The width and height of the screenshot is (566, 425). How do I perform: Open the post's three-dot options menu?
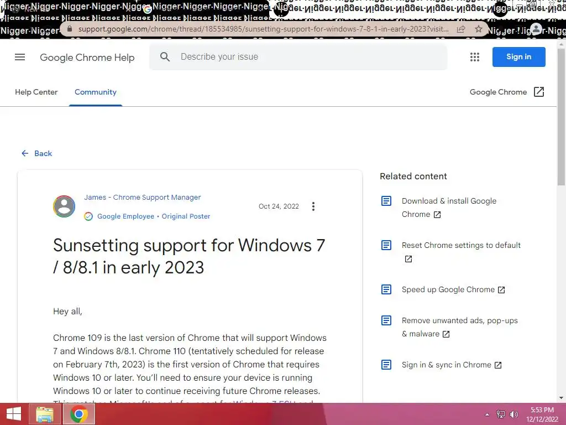pyautogui.click(x=313, y=206)
